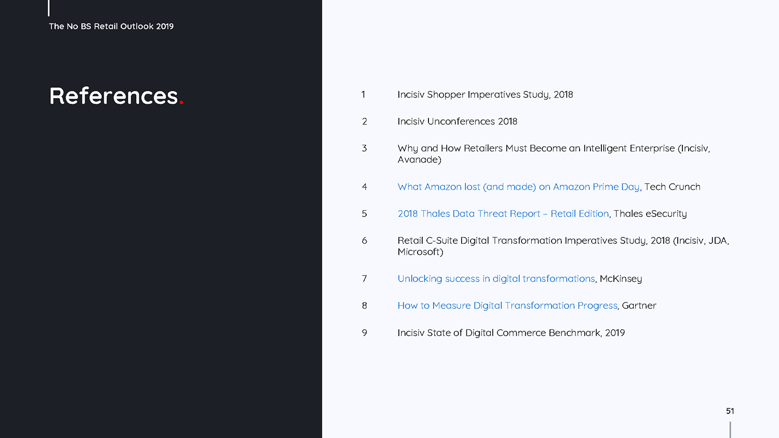The width and height of the screenshot is (779, 438).
Task: Click reference number 6
Action: pyautogui.click(x=365, y=241)
